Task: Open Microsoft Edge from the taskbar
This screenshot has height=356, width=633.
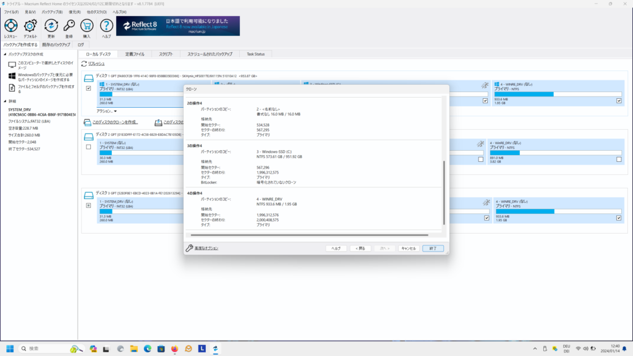Action: coord(147,349)
